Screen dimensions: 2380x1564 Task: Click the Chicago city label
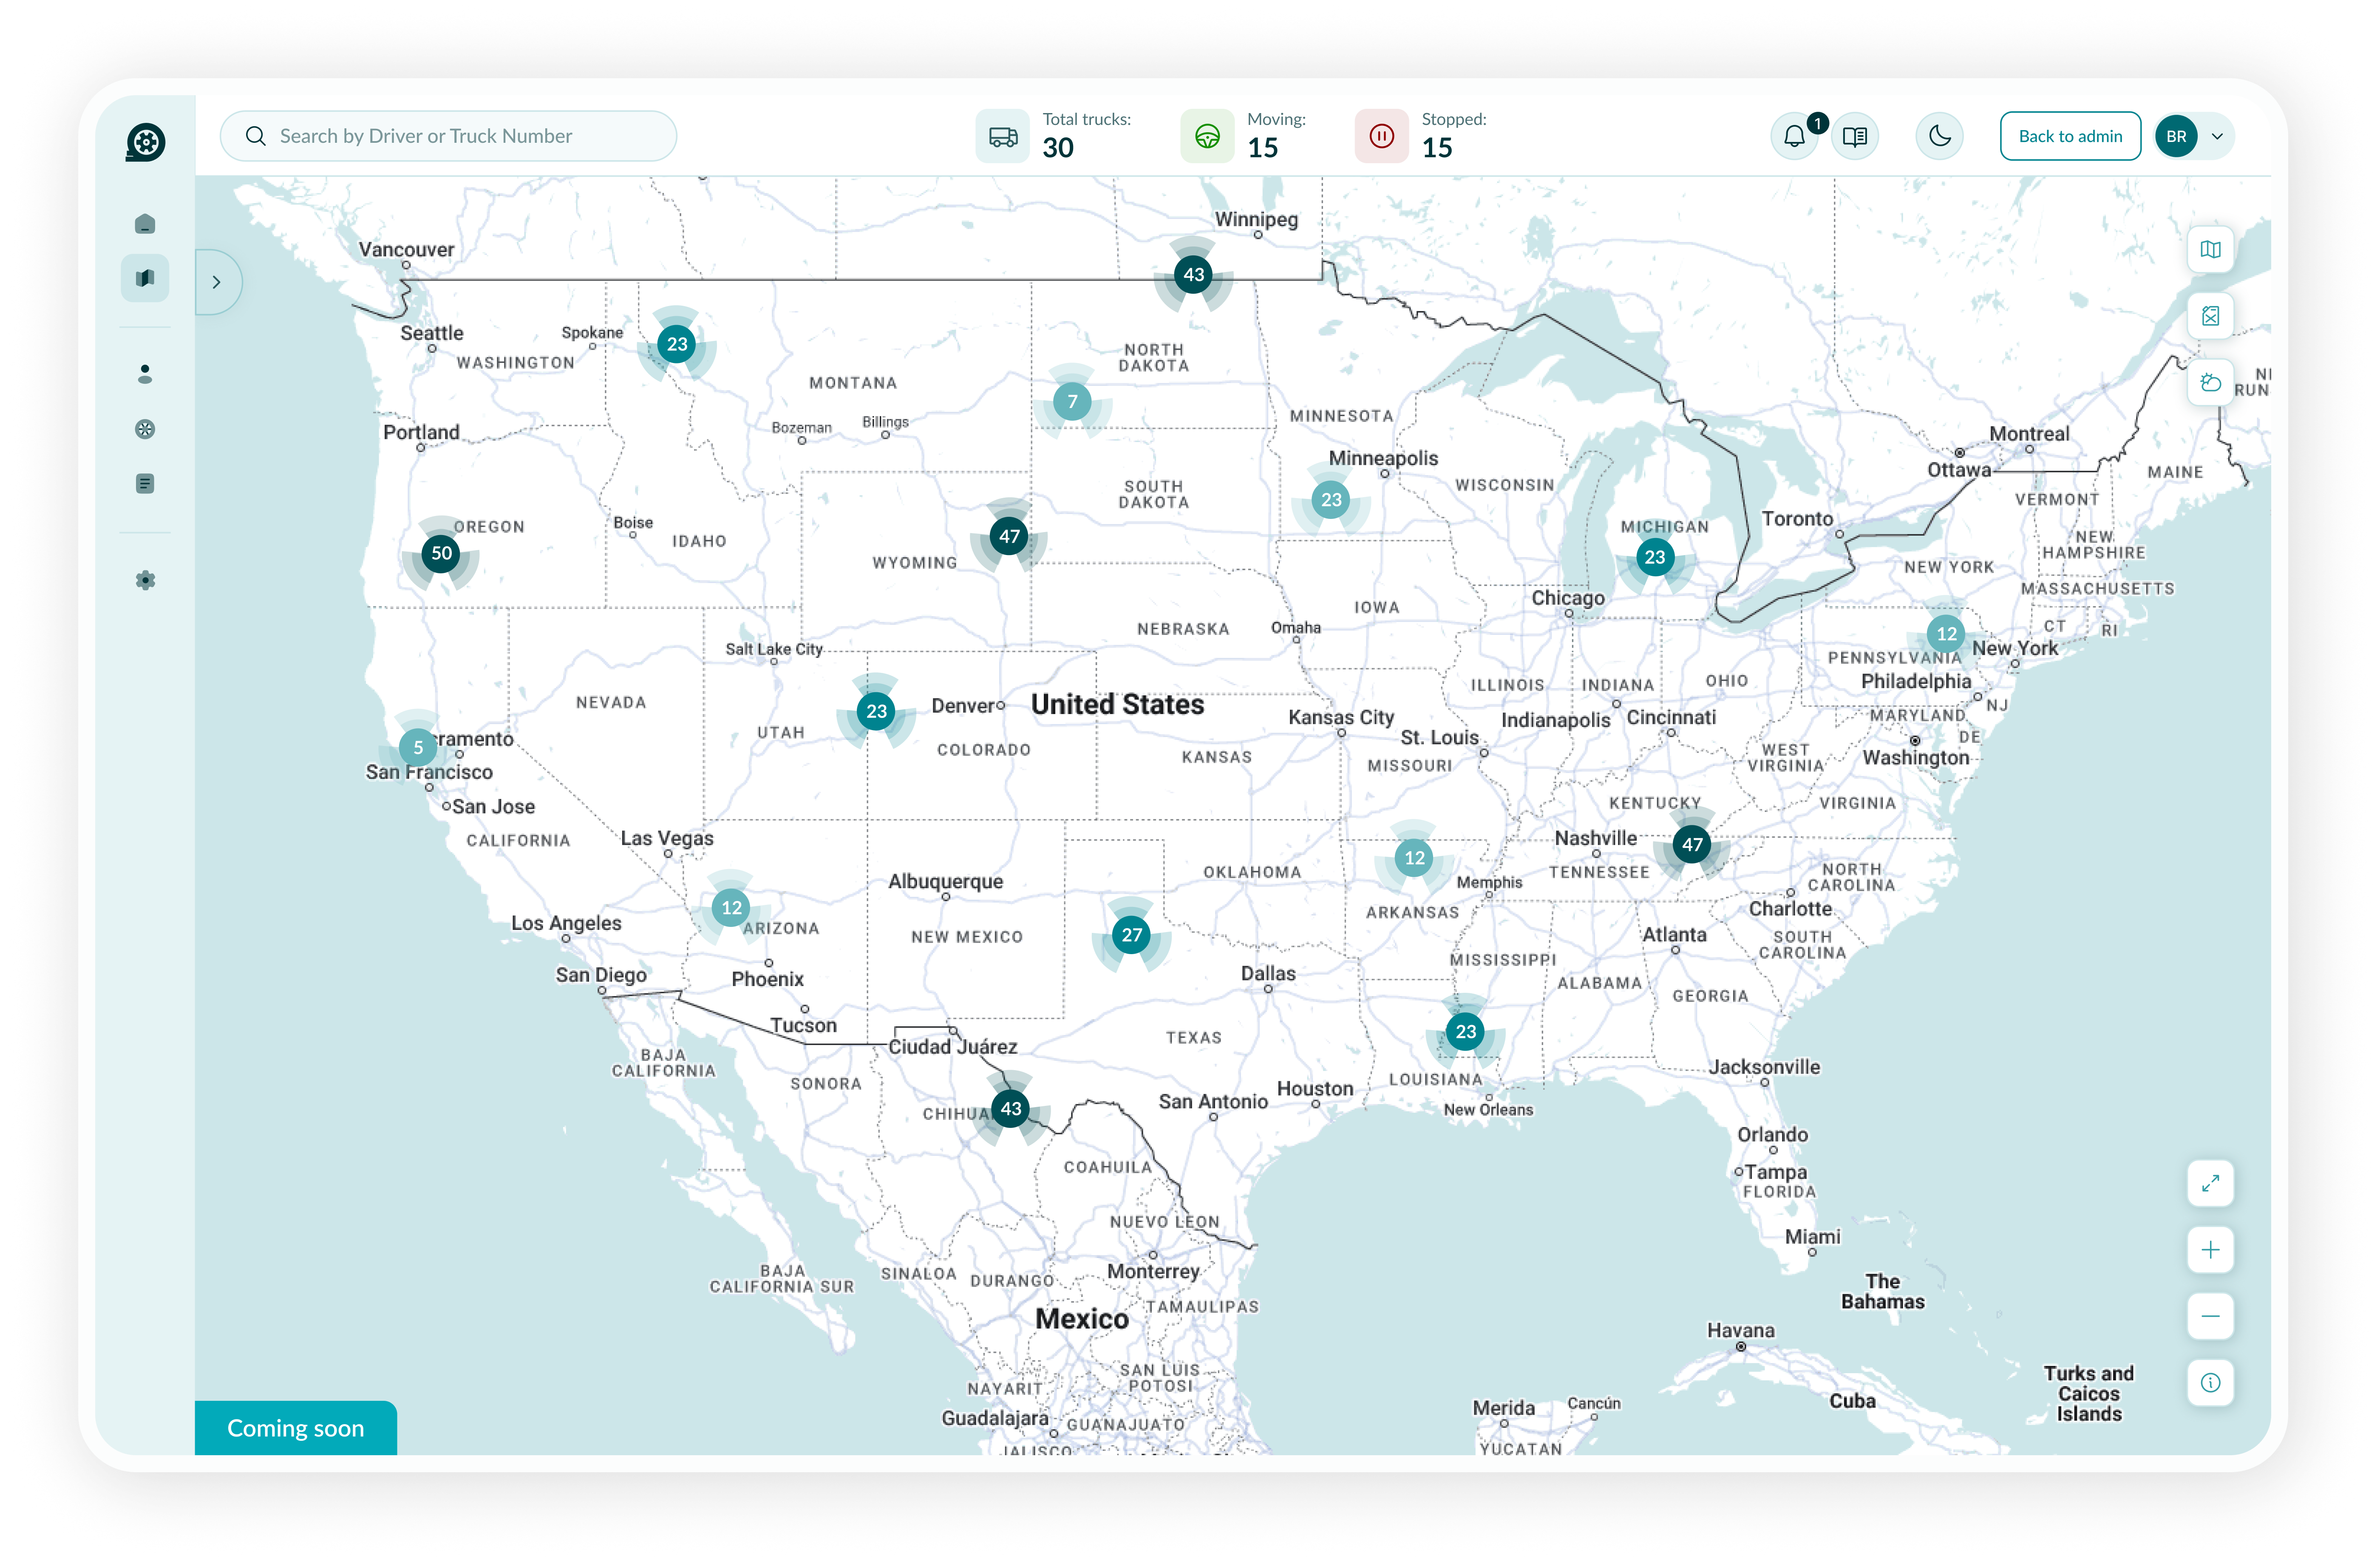click(1567, 597)
